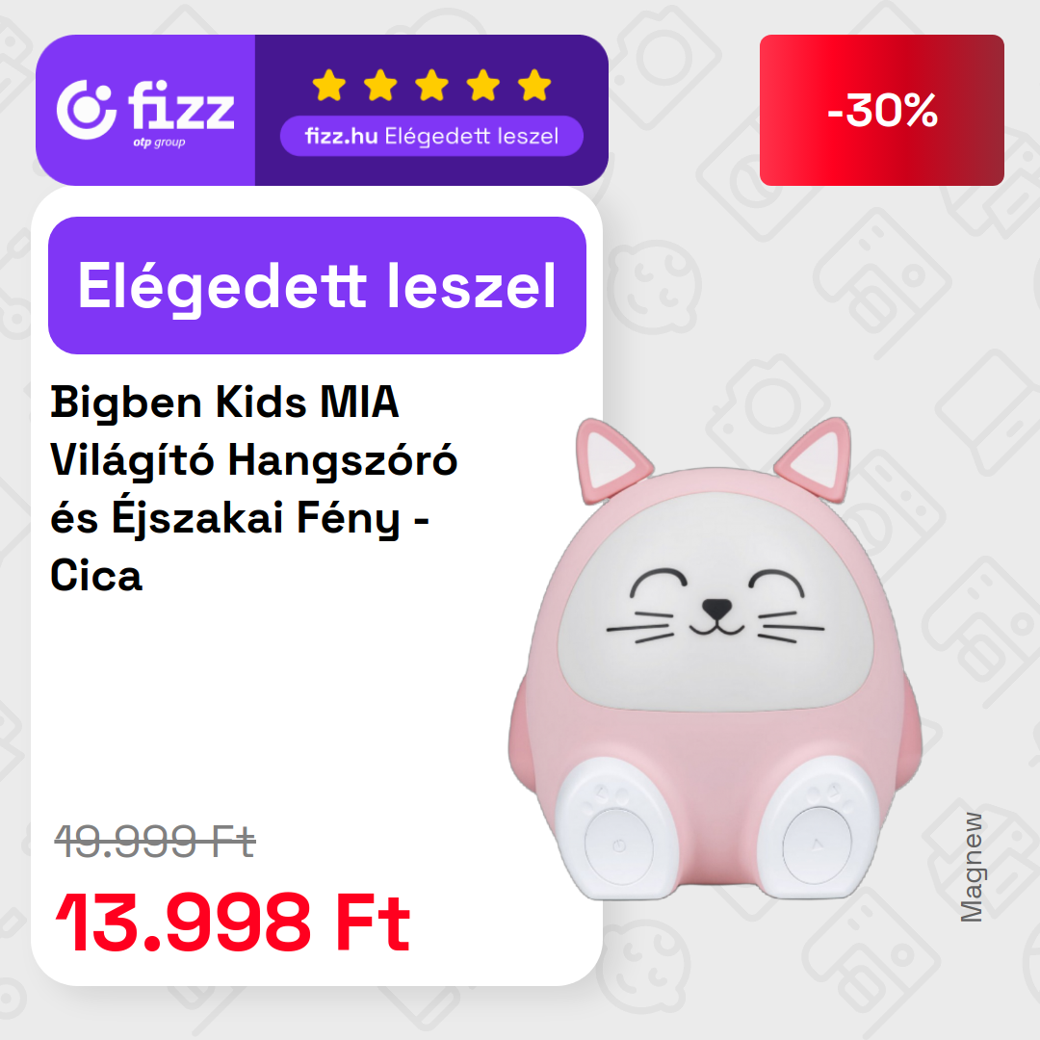Click the fifth yellow rating star
The height and width of the screenshot is (1040, 1040).
(x=534, y=85)
